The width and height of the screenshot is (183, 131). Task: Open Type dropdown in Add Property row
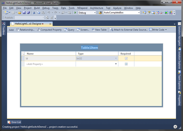116,64
